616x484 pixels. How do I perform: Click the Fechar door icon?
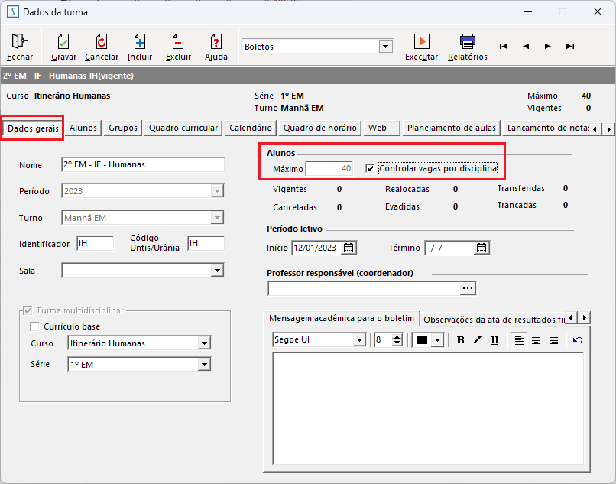[19, 42]
